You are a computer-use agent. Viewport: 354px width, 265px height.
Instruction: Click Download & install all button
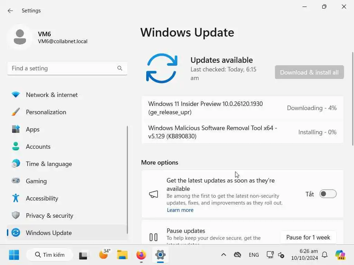click(x=309, y=72)
